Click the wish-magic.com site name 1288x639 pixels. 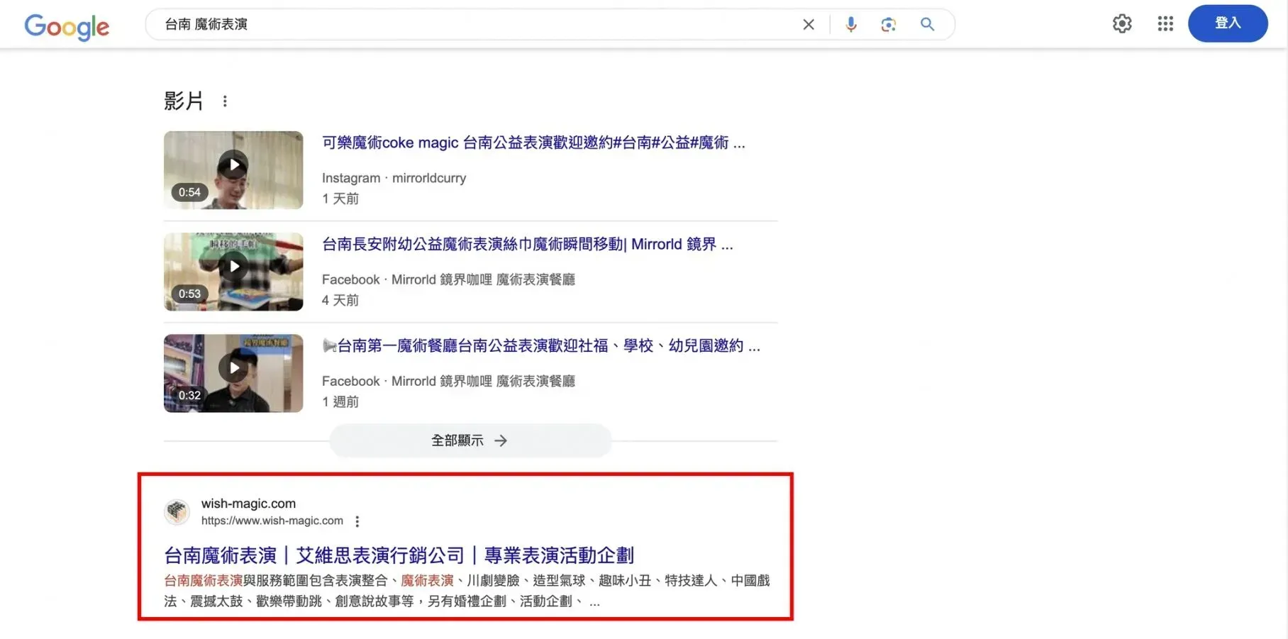tap(248, 504)
